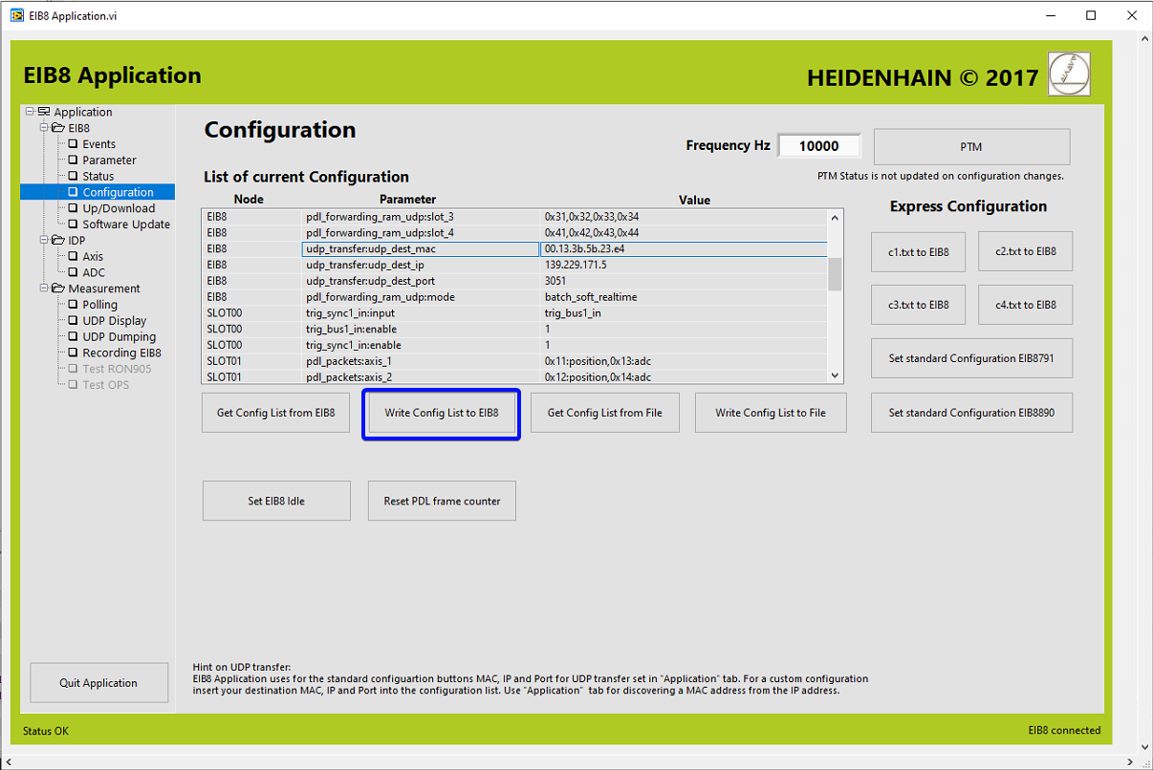Click the LabVIEW app icon in title bar
The image size is (1153, 770).
pyautogui.click(x=16, y=15)
